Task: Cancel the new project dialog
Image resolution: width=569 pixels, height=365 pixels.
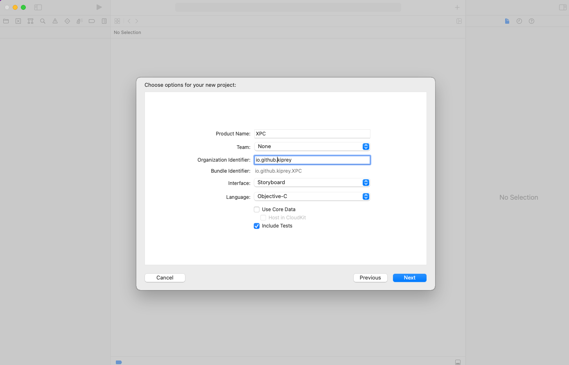Action: click(x=165, y=278)
